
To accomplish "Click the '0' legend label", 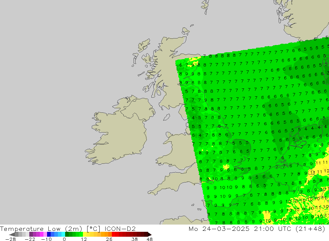I will (64, 239).
